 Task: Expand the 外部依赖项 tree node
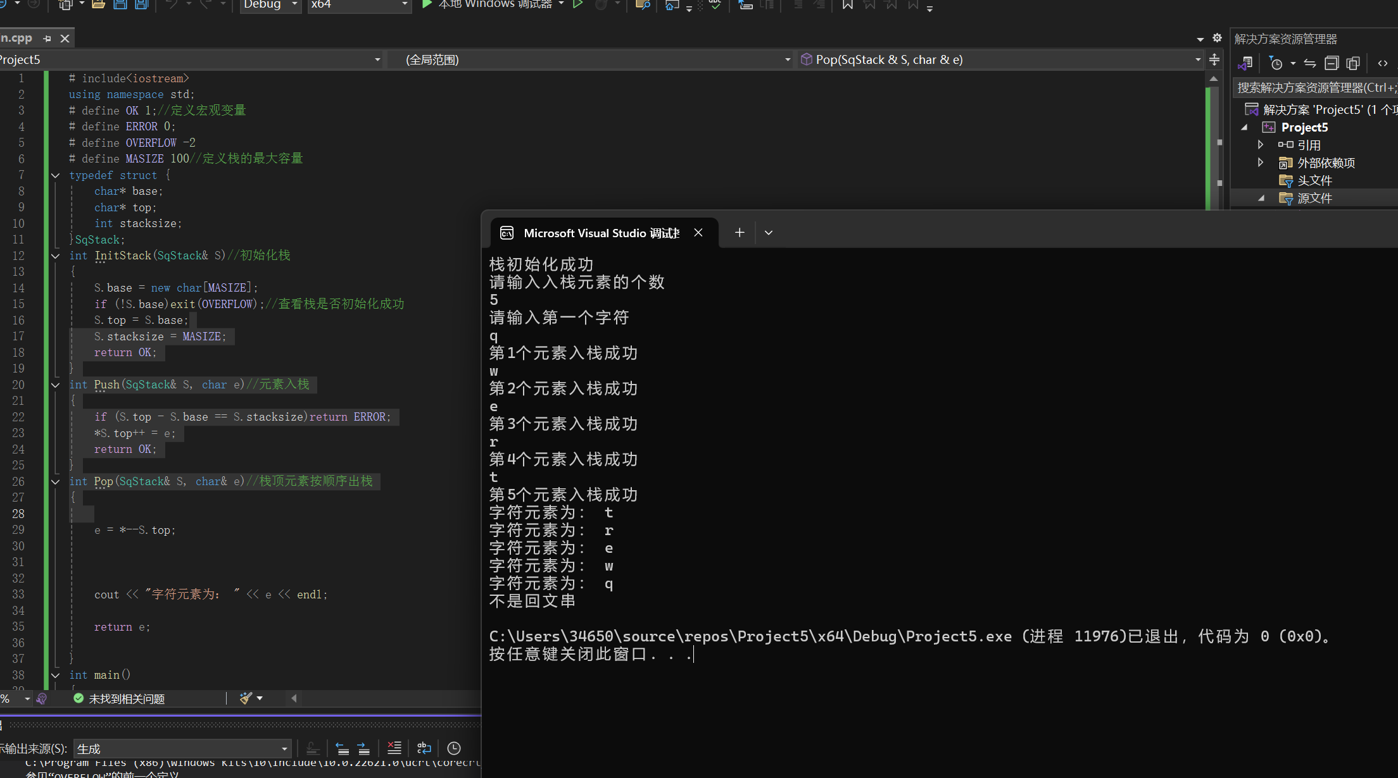pos(1260,163)
